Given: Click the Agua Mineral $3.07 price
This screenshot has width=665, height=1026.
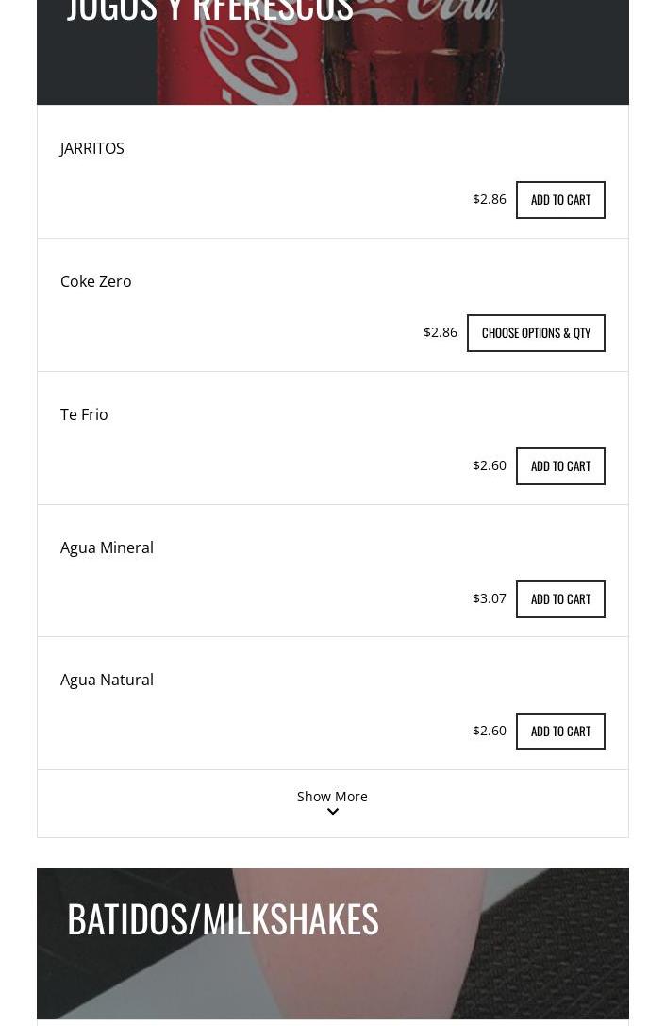Looking at the screenshot, I should [490, 598].
